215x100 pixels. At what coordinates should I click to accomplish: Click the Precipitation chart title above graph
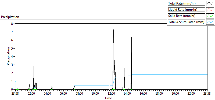[x=10, y=17]
